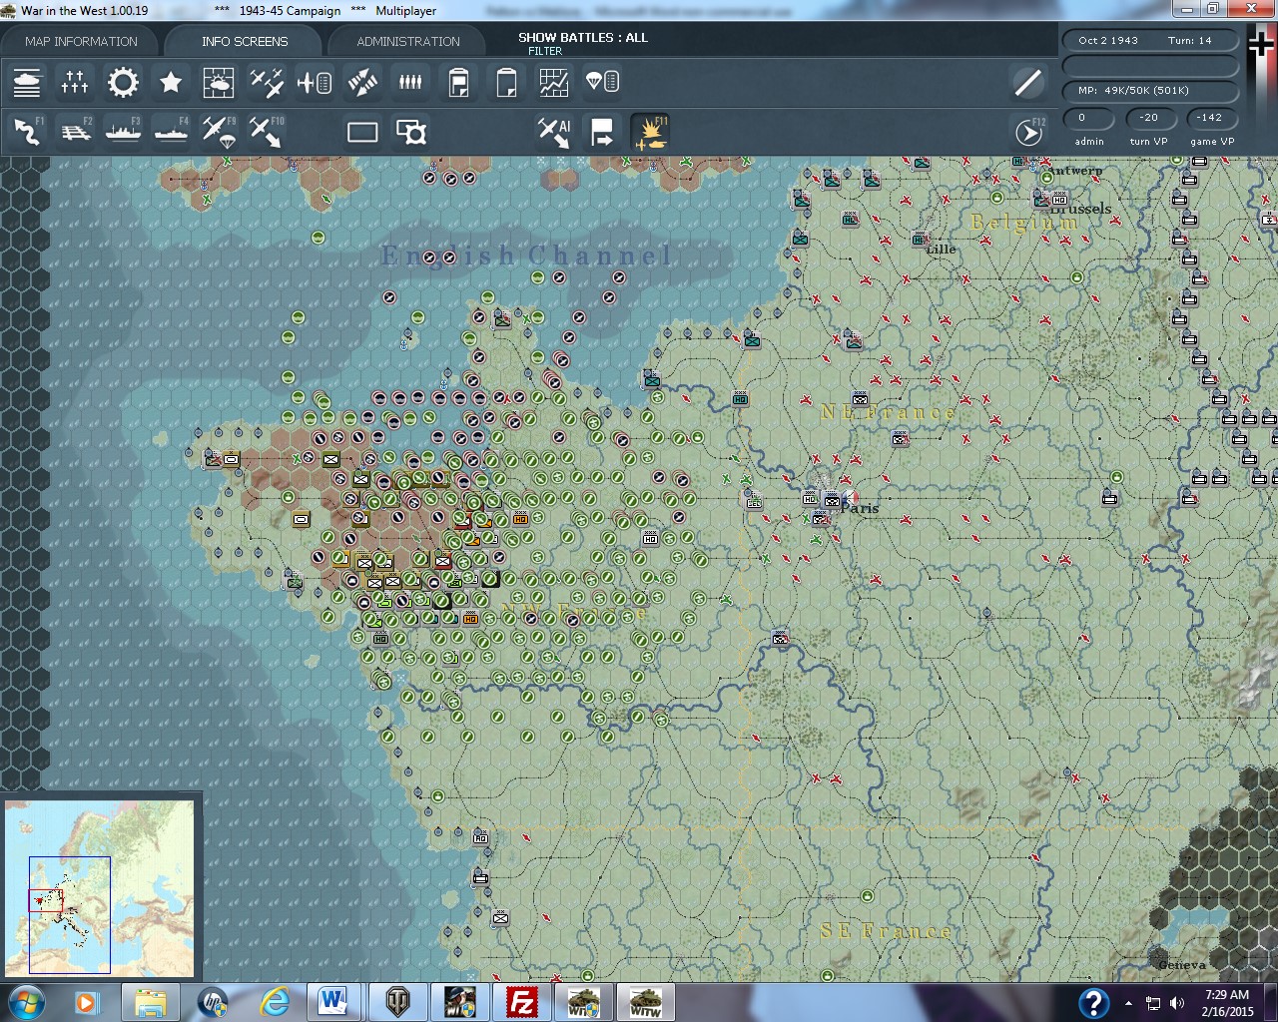This screenshot has height=1022, width=1278.
Task: Open the air doctrine crossed planes icon
Action: pyautogui.click(x=267, y=82)
